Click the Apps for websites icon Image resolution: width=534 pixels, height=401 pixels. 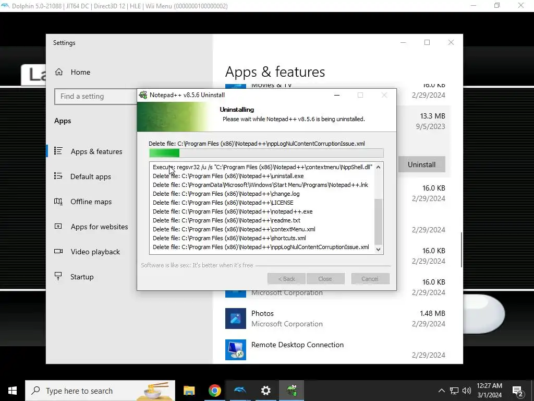[58, 226]
